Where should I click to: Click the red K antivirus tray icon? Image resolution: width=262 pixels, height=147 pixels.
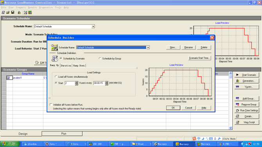(250, 144)
